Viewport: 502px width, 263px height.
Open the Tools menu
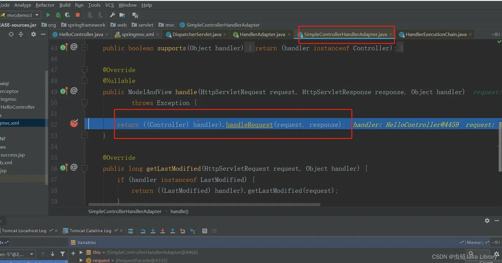coord(94,5)
